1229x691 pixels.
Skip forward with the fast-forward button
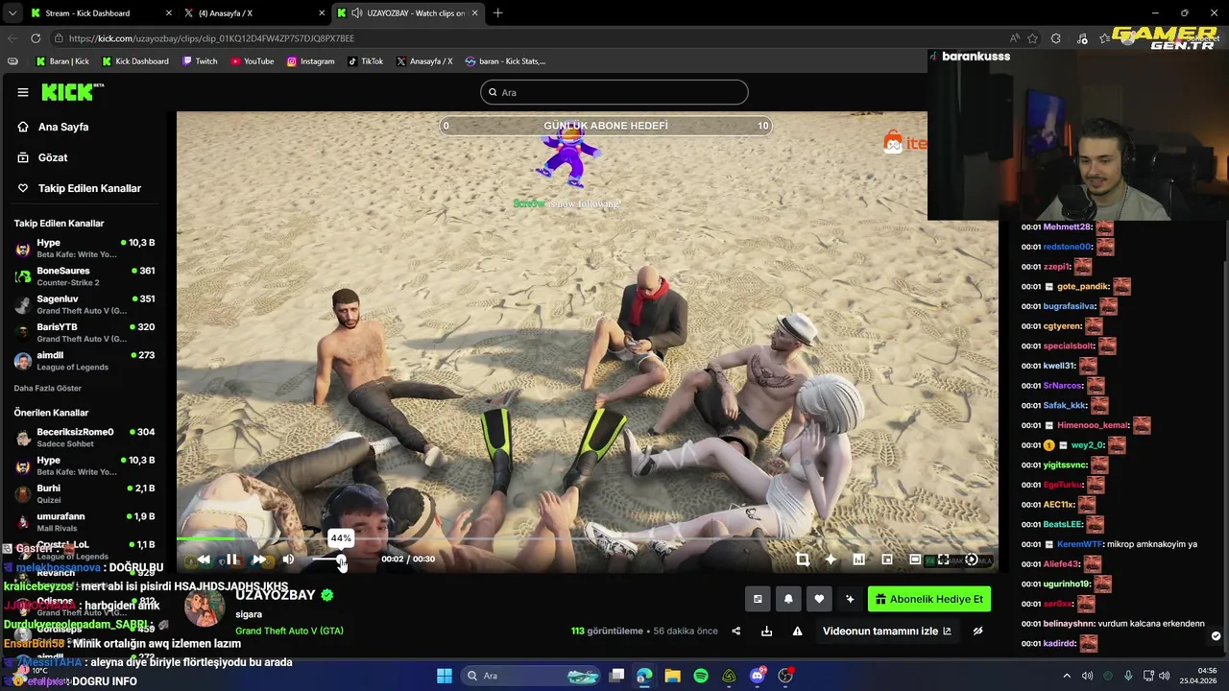259,560
